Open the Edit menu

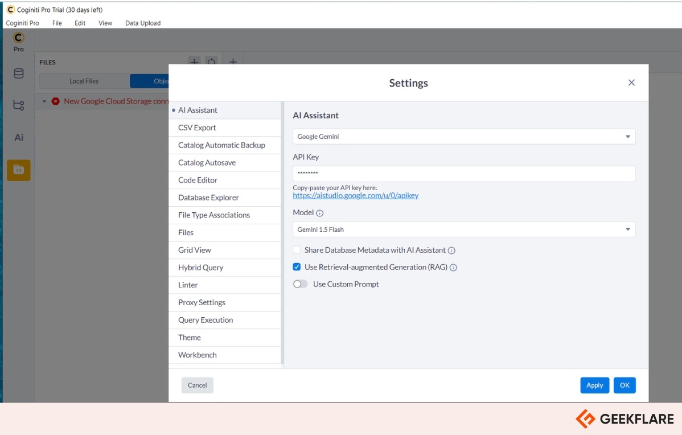tap(80, 23)
